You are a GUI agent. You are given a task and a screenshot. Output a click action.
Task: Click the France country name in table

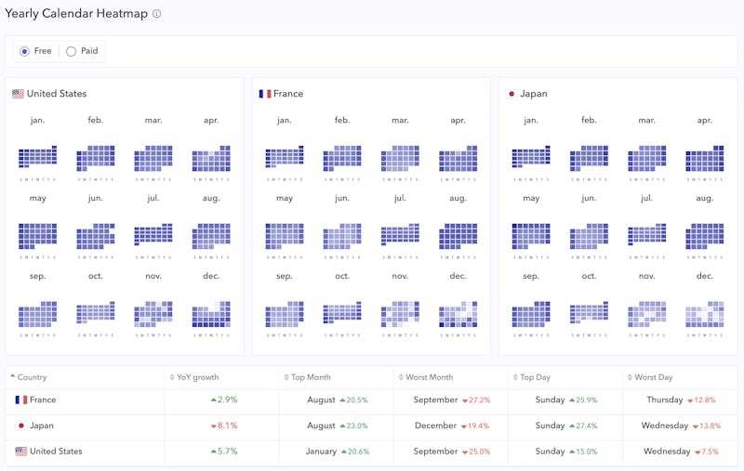[x=43, y=400]
